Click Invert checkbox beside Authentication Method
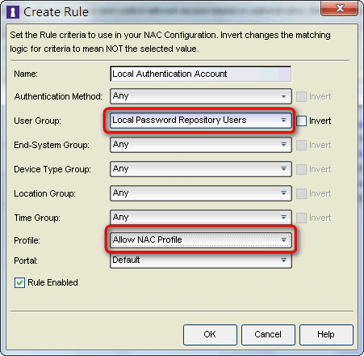The width and height of the screenshot is (364, 356). [301, 96]
